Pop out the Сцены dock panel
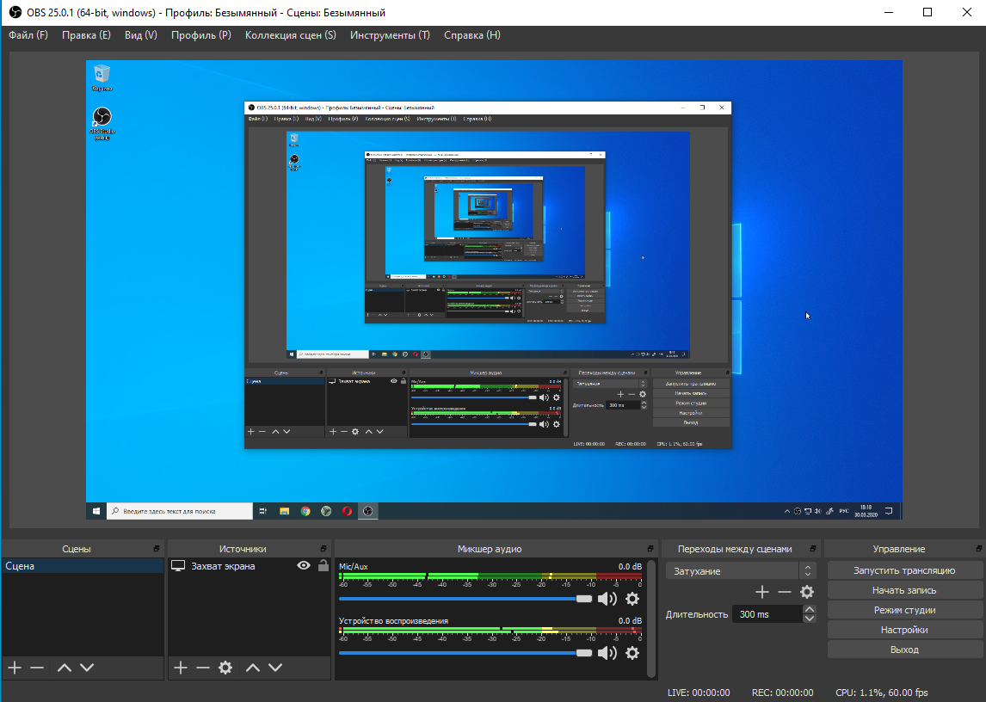 (x=157, y=549)
